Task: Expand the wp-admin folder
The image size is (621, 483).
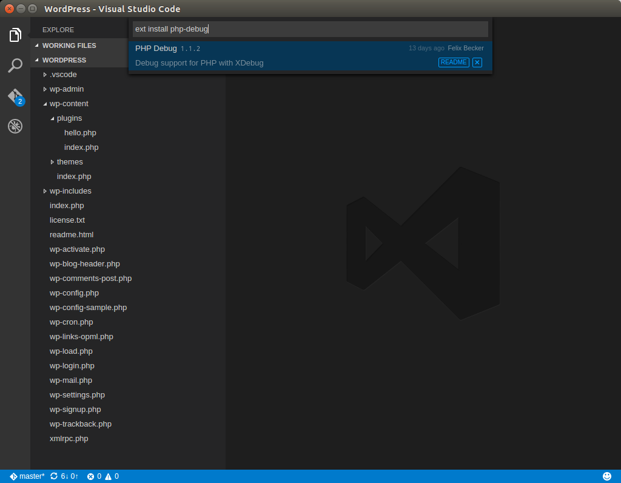Action: (x=45, y=89)
